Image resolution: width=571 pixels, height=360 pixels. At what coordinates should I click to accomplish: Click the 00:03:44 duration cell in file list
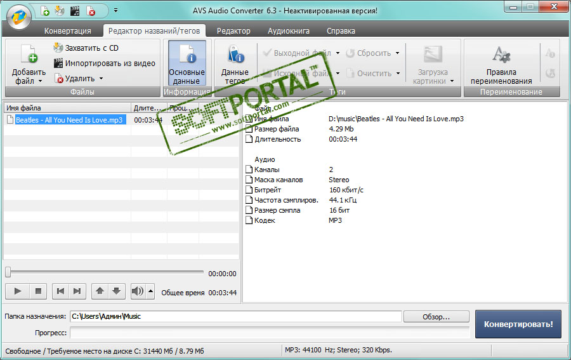(148, 120)
